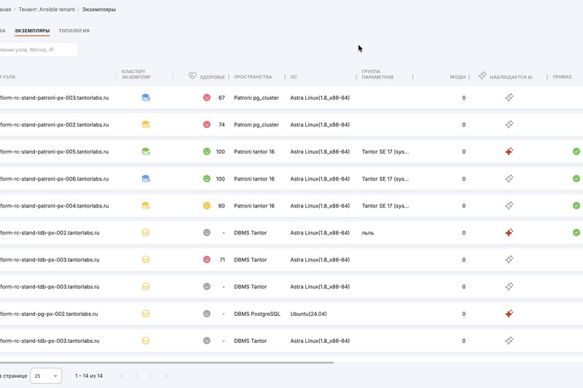Click grey face icon in pg-px-002 row

[207, 314]
